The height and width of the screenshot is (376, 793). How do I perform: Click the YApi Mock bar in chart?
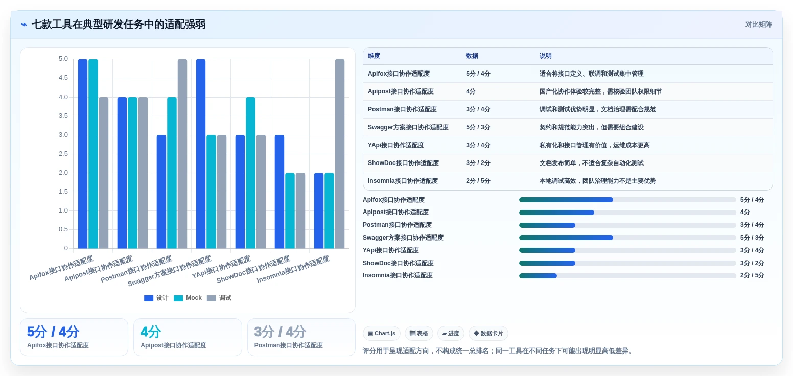pos(250,173)
